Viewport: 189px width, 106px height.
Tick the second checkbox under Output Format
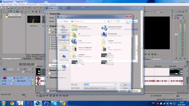49,32
